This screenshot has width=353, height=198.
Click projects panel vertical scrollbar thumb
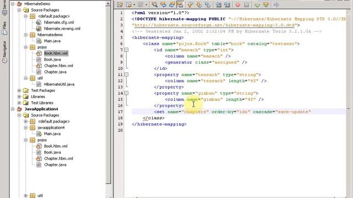(x=108, y=95)
